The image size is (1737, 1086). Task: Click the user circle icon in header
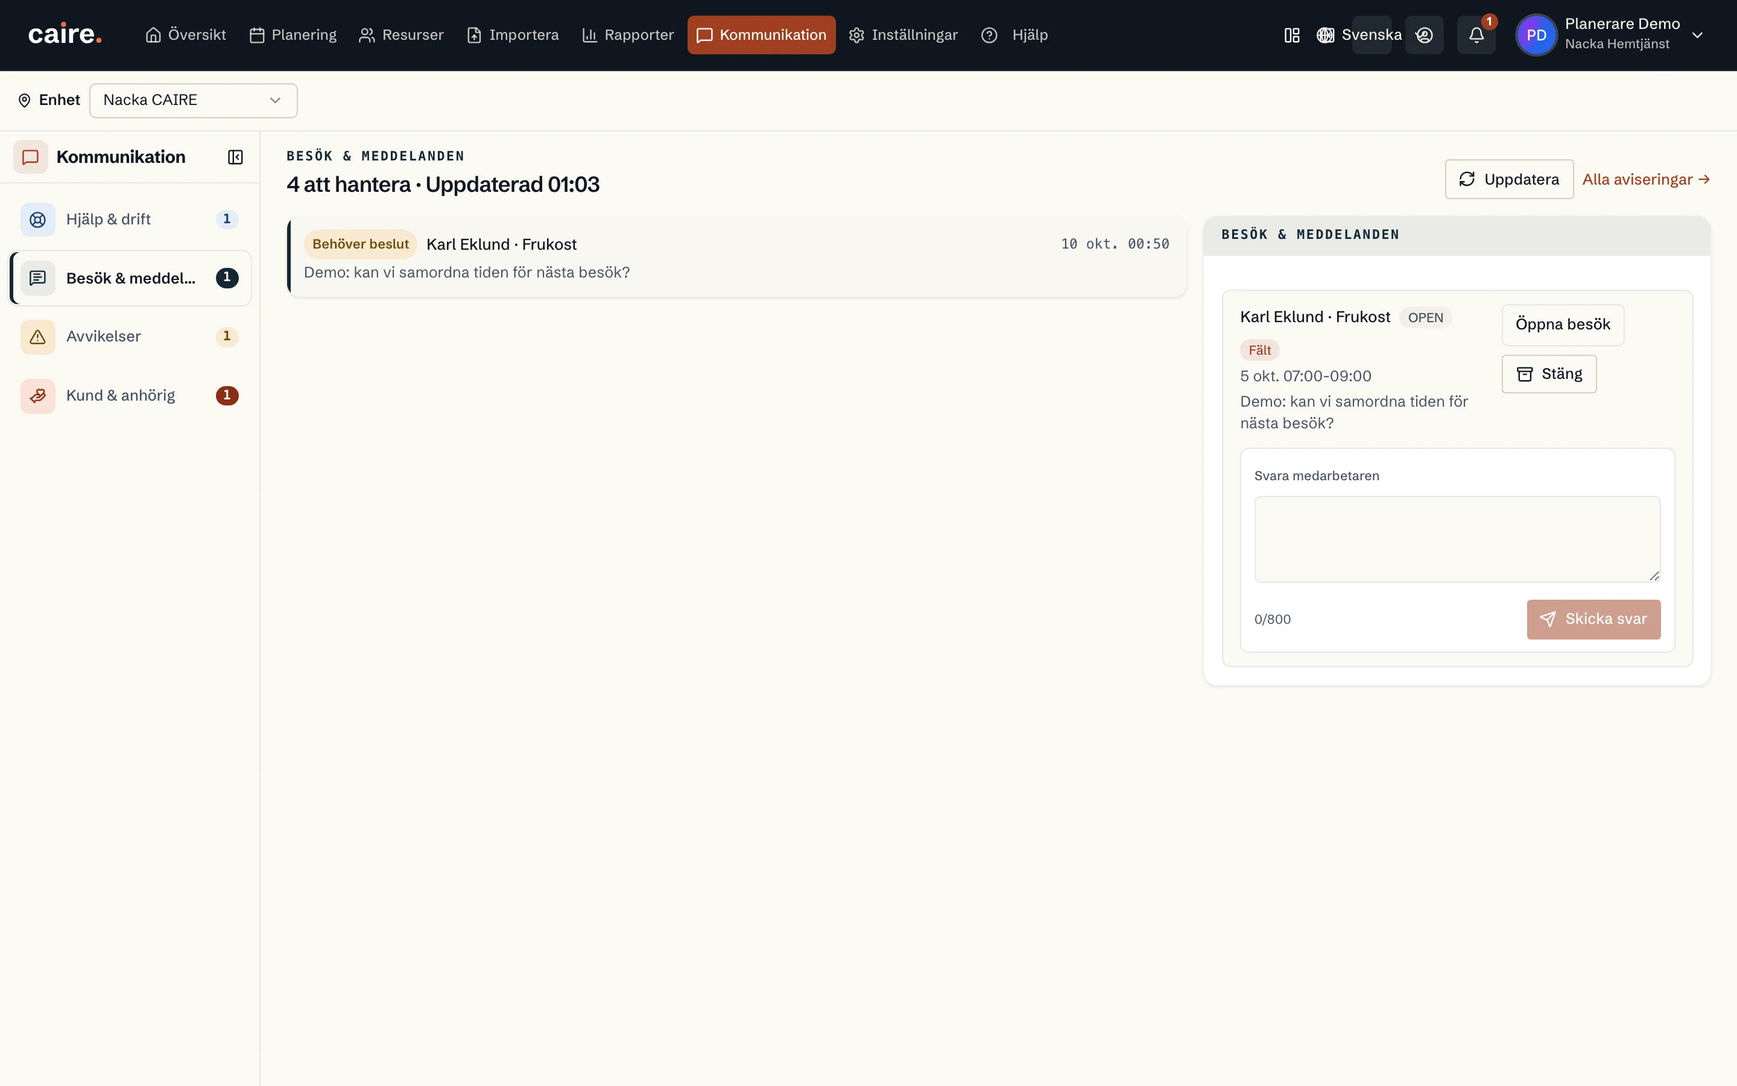tap(1424, 35)
